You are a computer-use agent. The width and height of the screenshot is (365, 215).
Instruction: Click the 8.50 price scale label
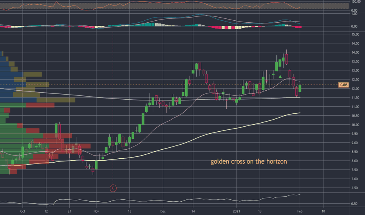(x=354, y=152)
